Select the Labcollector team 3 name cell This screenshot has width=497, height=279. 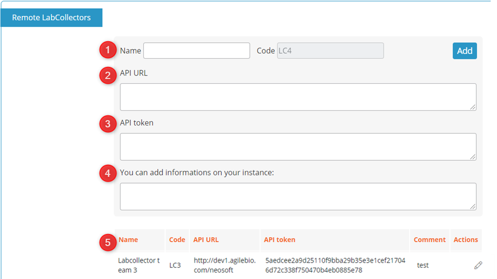[139, 265]
